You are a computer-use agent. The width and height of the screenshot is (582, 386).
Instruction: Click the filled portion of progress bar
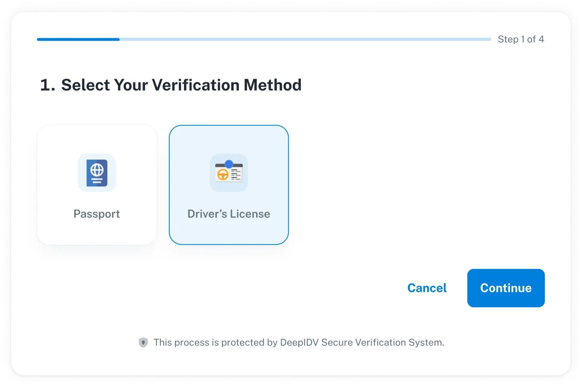(78, 39)
